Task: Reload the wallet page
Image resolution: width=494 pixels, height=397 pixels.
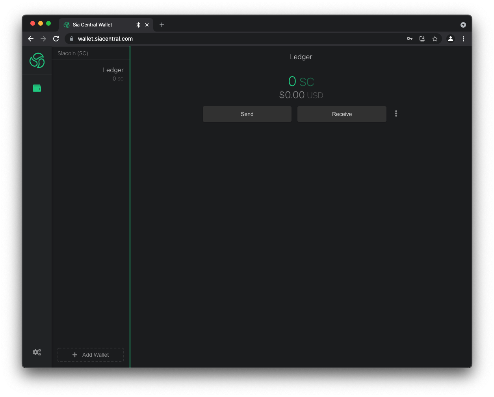Action: pyautogui.click(x=56, y=39)
